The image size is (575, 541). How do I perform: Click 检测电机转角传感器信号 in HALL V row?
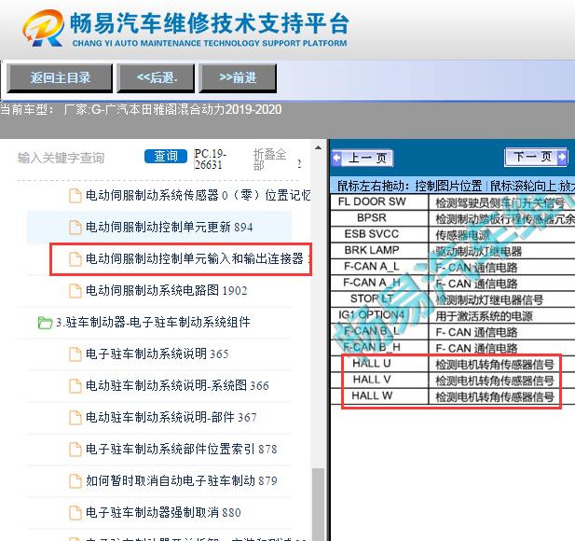click(x=494, y=381)
